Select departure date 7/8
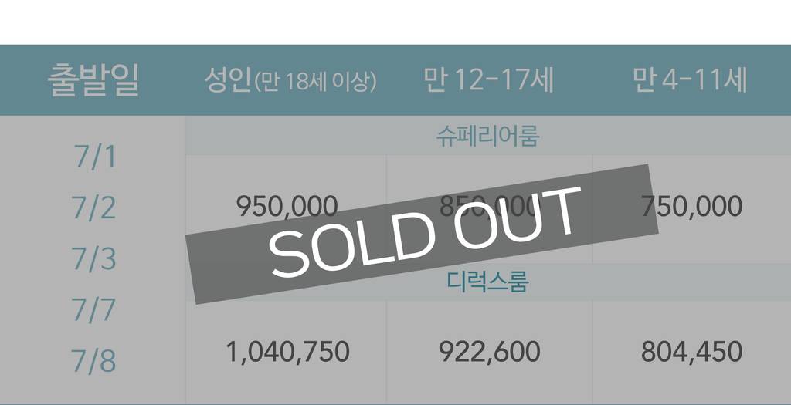Screen dimensions: 791x405 click(x=93, y=361)
